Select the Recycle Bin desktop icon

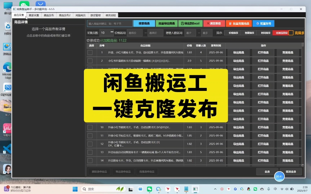[8, 28]
